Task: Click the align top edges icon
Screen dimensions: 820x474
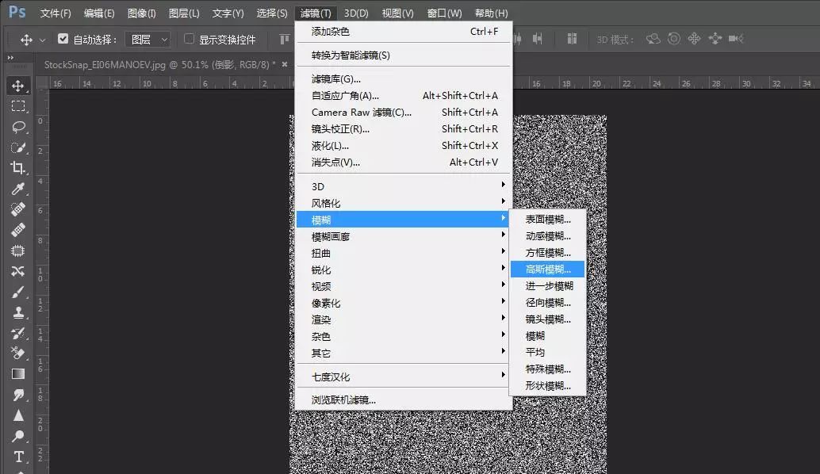Action: pyautogui.click(x=284, y=39)
